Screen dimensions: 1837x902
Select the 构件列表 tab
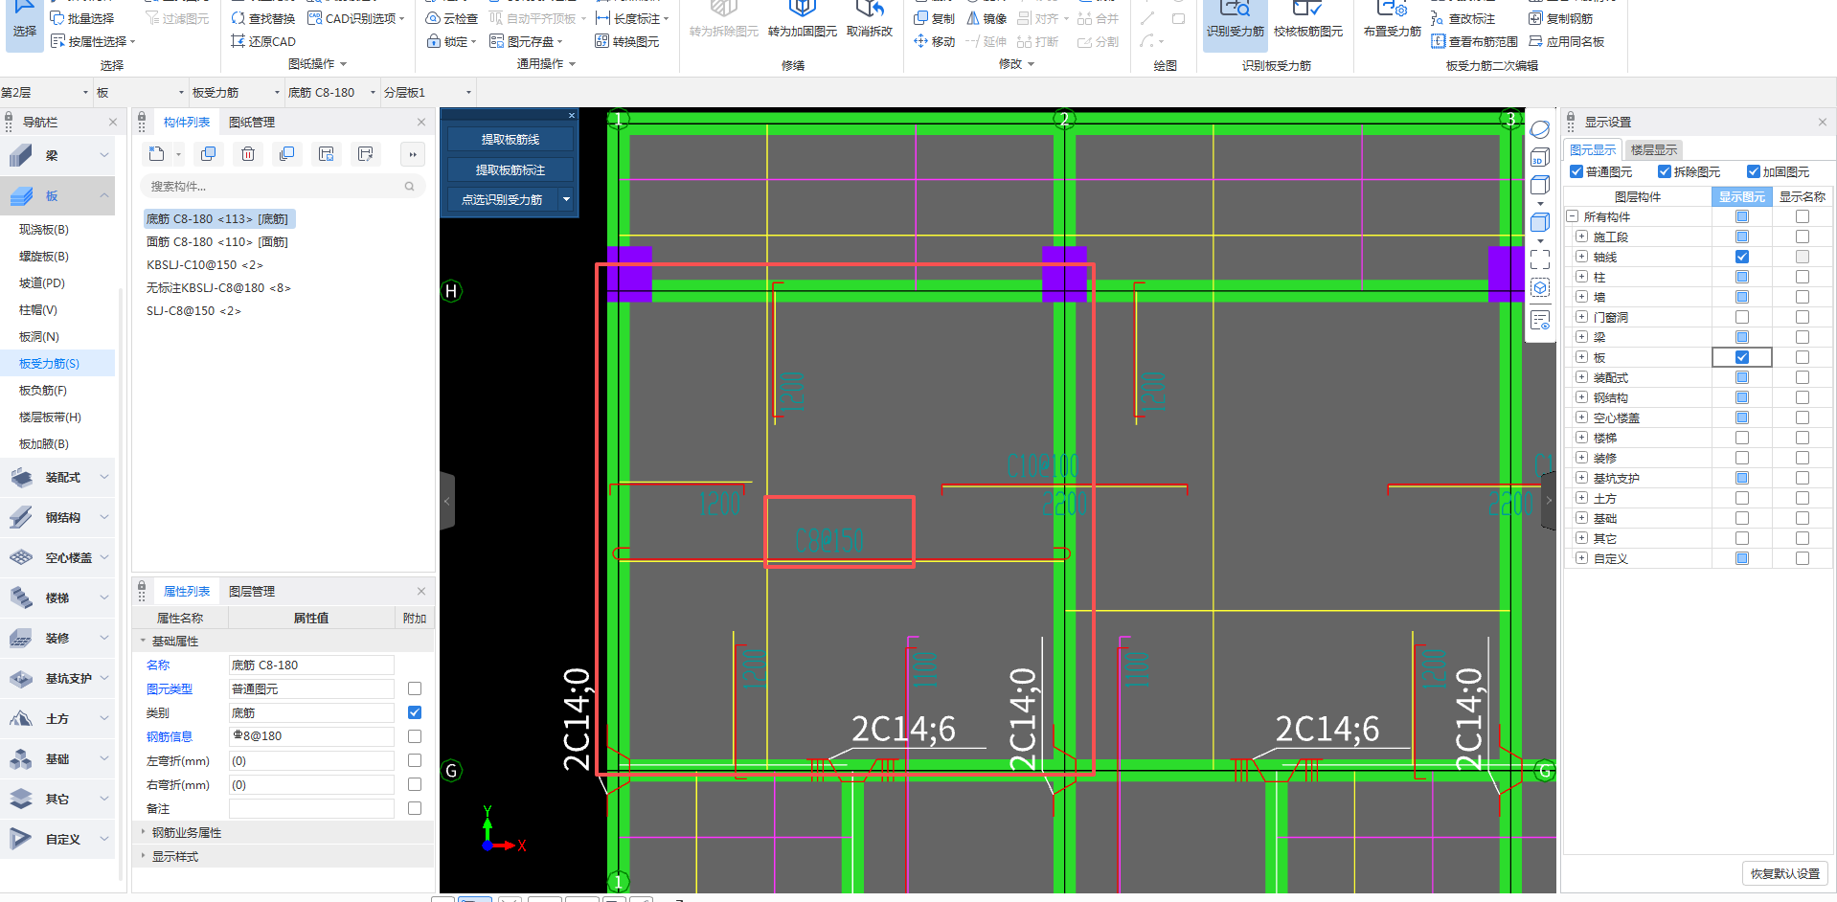tap(187, 123)
